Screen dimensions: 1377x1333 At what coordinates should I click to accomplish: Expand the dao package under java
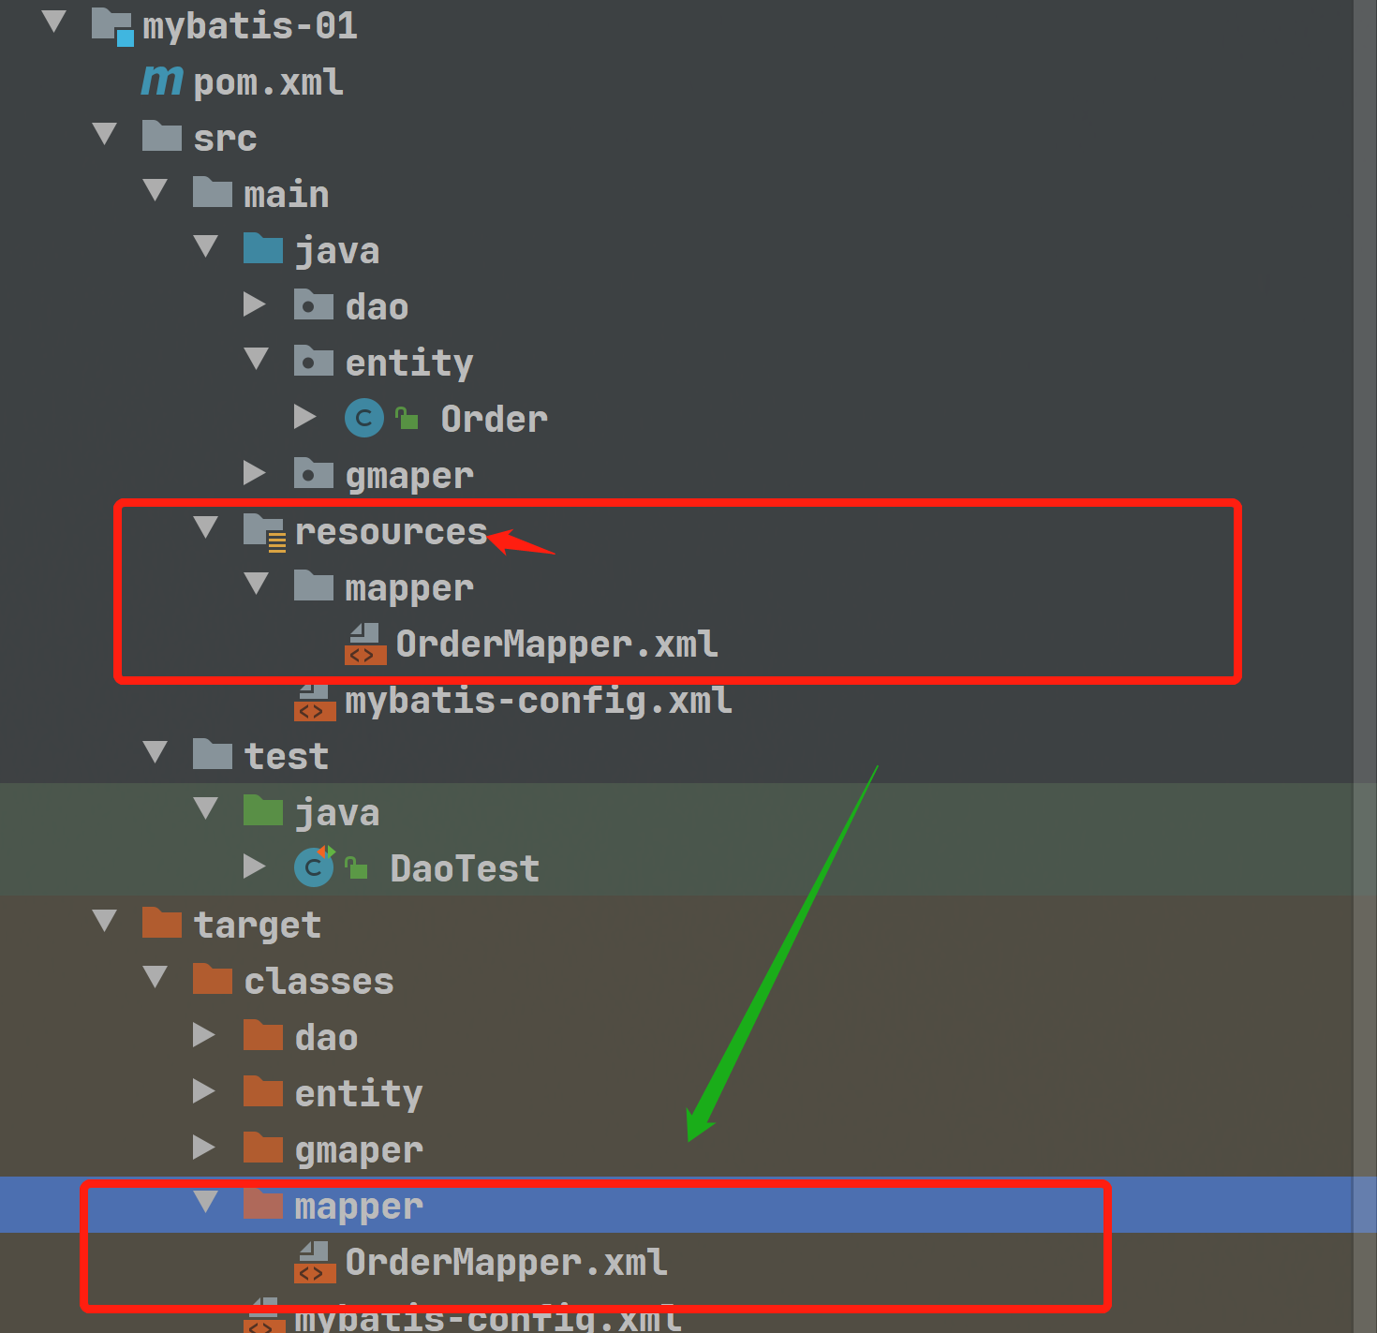coord(255,304)
